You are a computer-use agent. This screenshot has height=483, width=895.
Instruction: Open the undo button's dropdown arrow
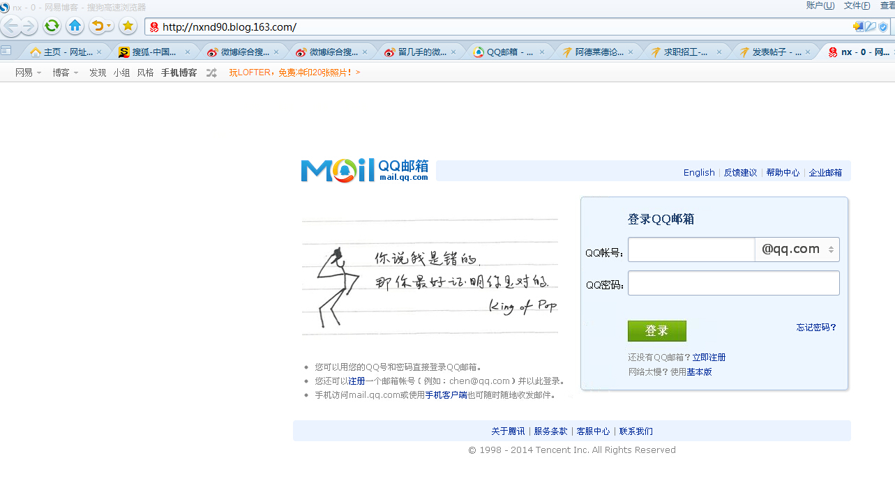coord(110,27)
